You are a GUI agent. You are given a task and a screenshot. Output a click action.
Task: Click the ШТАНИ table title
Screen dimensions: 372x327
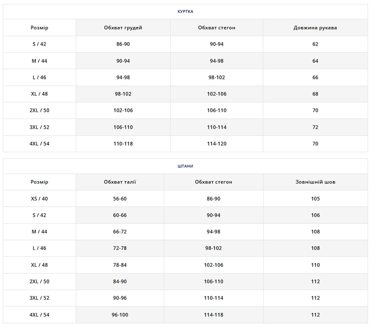point(185,166)
